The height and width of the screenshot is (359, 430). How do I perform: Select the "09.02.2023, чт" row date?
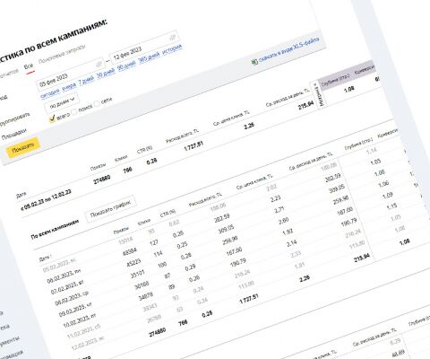pos(76,310)
